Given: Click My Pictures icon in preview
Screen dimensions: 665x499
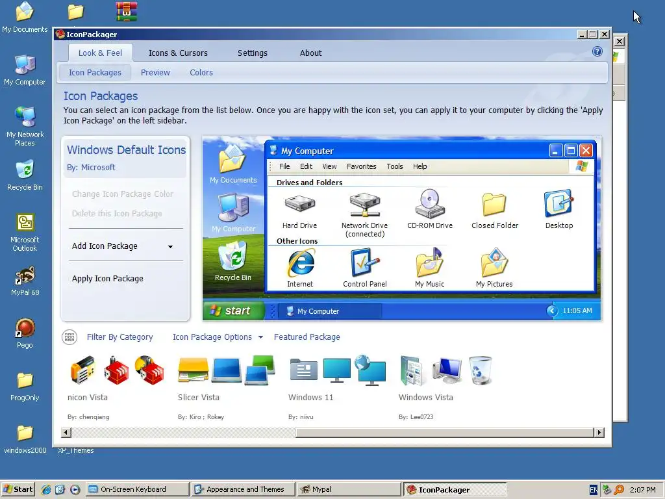Looking at the screenshot, I should [494, 262].
